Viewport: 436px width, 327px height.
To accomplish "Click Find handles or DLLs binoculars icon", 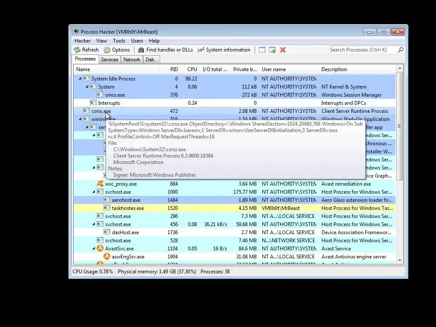I will [x=141, y=50].
